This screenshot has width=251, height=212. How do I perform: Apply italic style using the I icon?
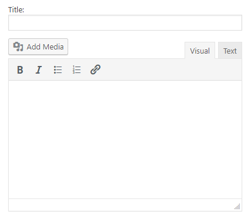coord(39,69)
